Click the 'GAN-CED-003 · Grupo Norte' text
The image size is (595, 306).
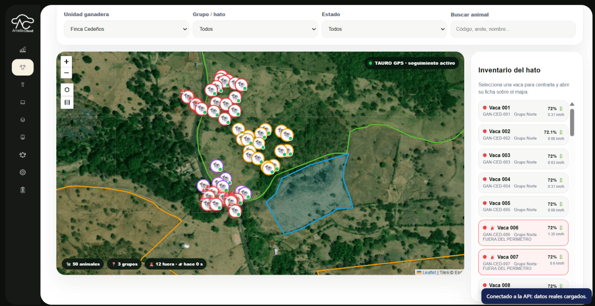[510, 162]
